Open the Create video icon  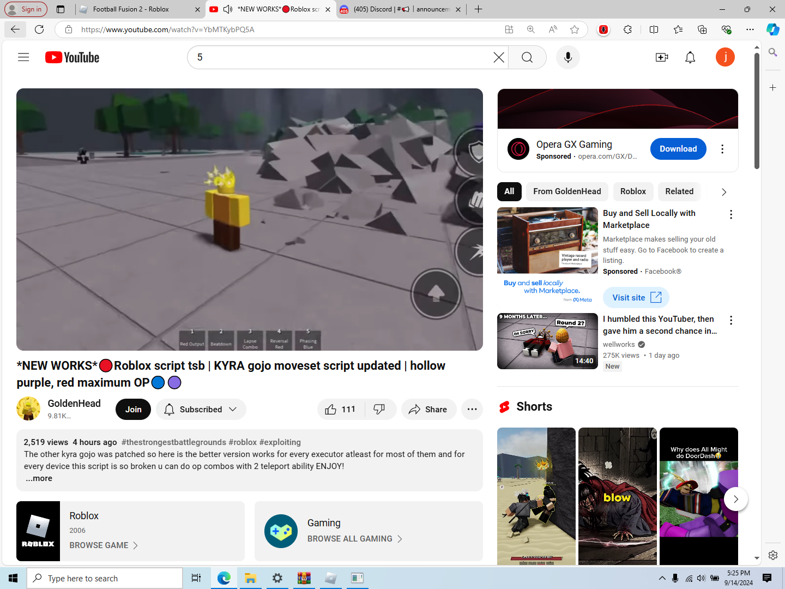662,57
